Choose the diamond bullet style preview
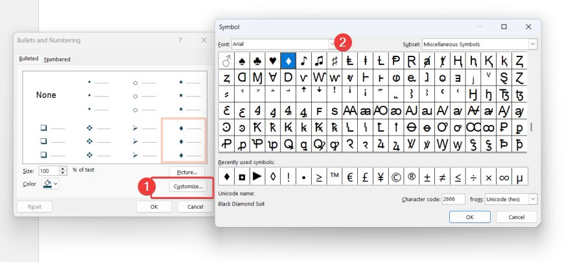Screen dimensions: 564x262 click(x=184, y=140)
